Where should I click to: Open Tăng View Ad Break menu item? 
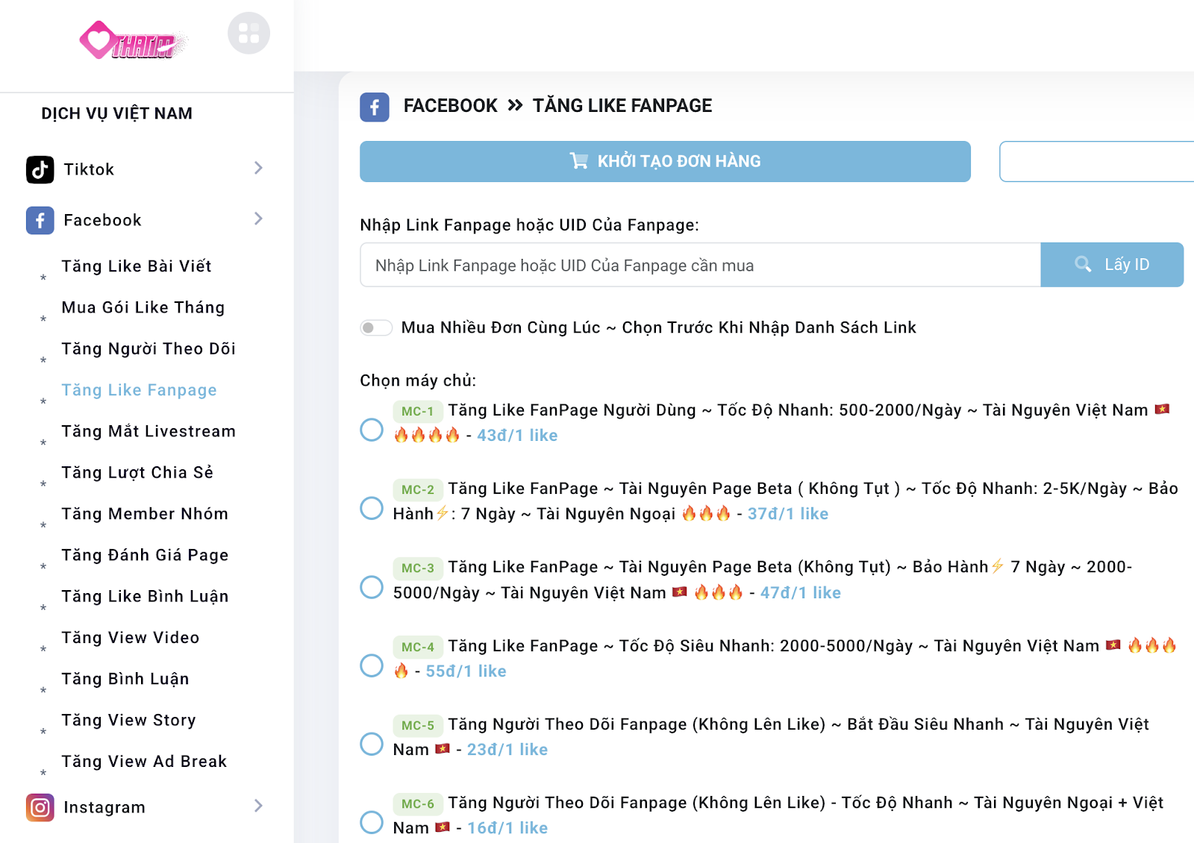tap(144, 761)
